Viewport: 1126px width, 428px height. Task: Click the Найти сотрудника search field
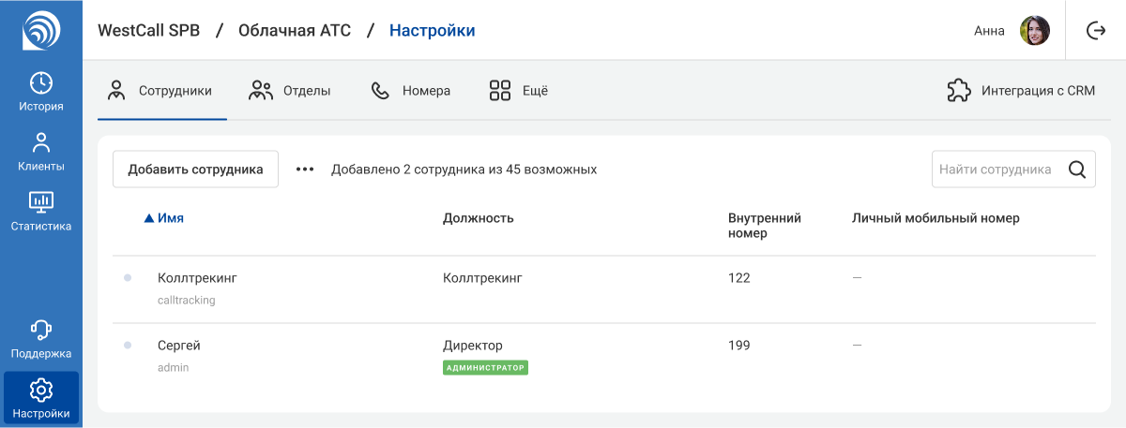click(995, 170)
